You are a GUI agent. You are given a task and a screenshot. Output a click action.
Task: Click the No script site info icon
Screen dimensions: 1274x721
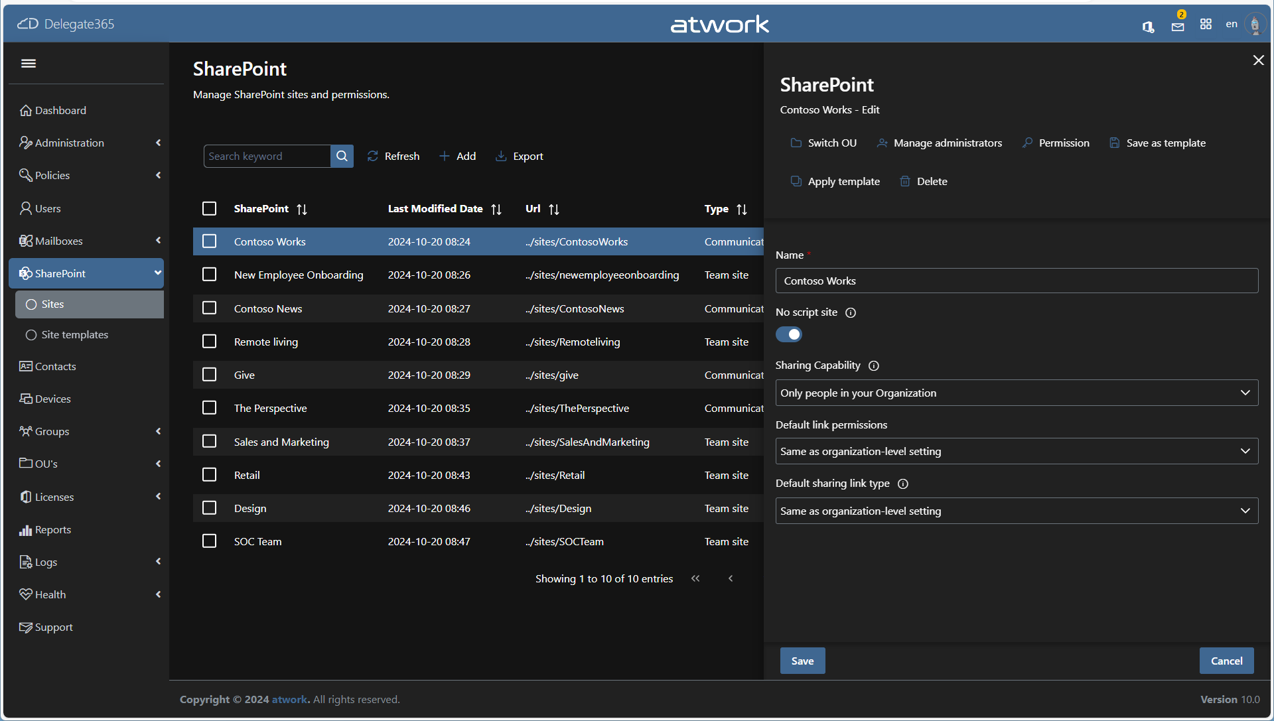(851, 312)
